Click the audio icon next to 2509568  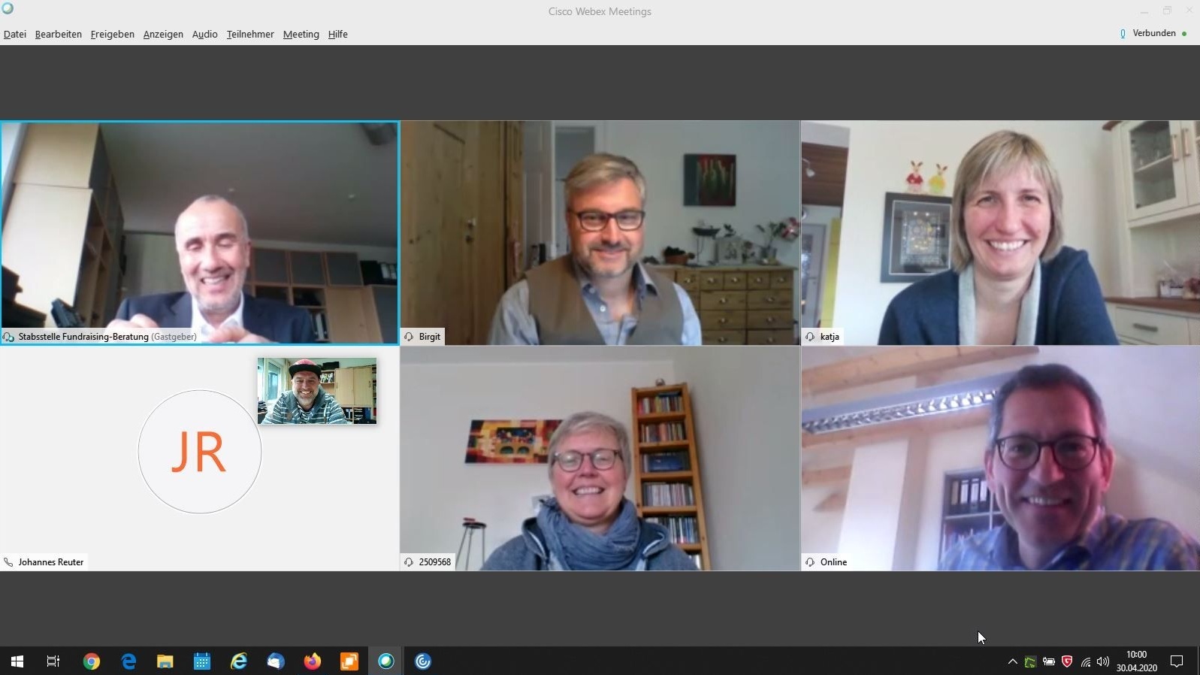(409, 562)
